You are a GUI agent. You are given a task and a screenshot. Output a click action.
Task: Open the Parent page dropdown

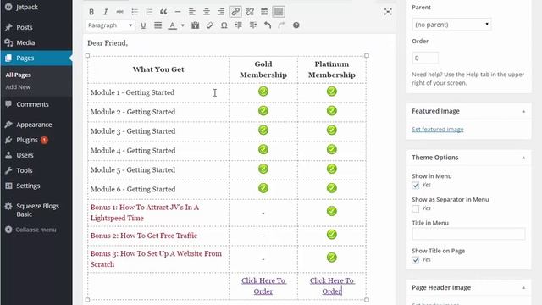[x=451, y=25]
